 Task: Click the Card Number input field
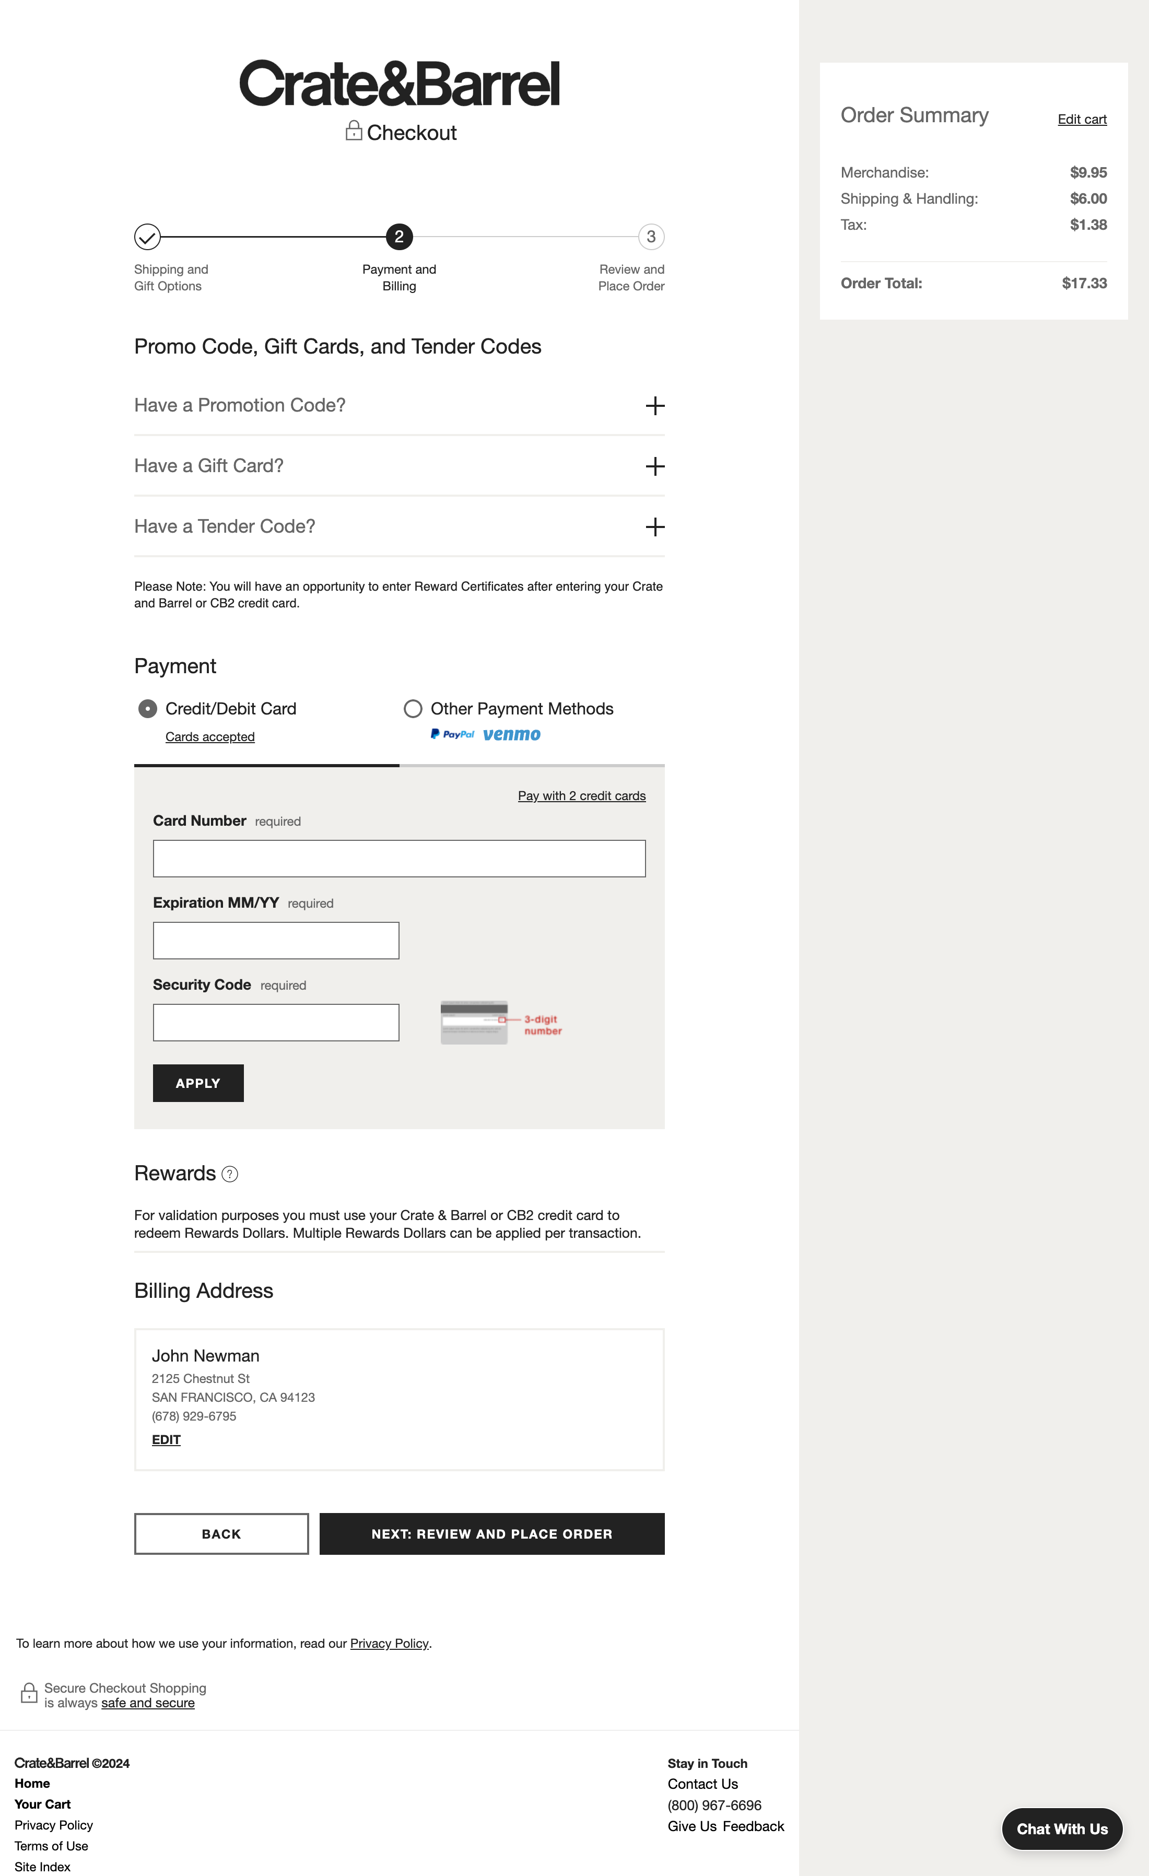click(x=399, y=858)
